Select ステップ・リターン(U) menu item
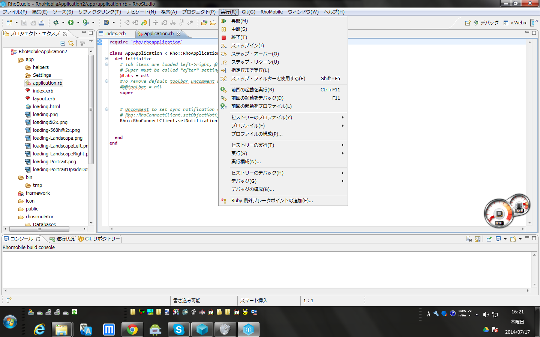This screenshot has height=337, width=540. 283,62
